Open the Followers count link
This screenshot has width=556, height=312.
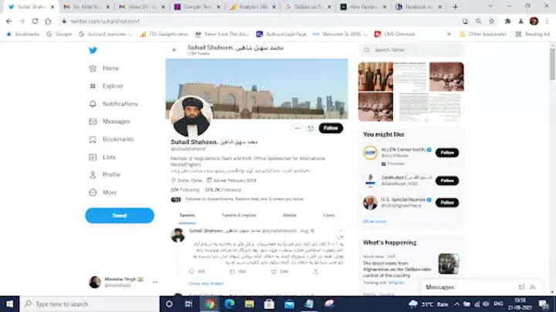click(223, 190)
